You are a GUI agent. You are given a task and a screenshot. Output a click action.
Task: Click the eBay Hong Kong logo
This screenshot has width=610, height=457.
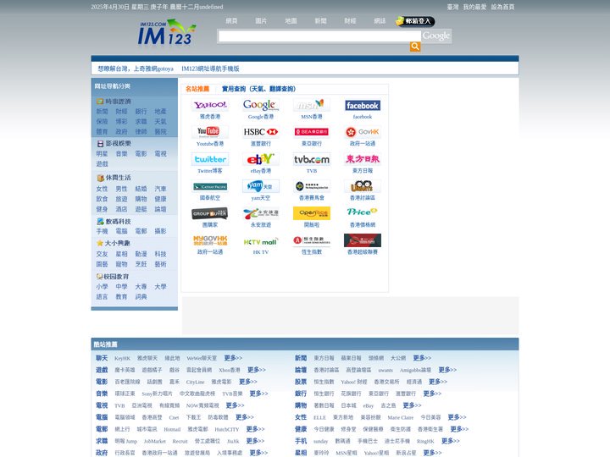[261, 159]
